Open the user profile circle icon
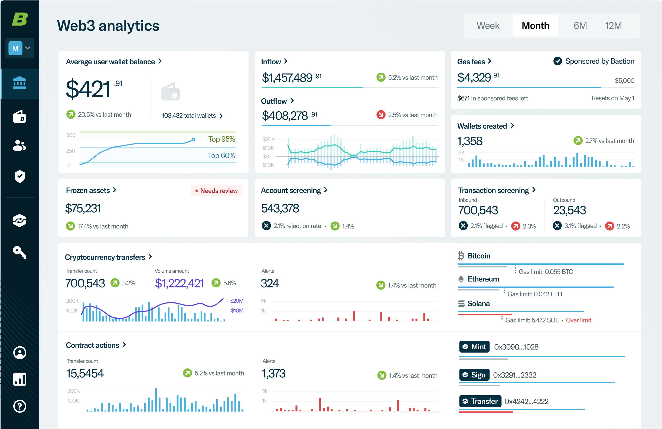Image resolution: width=662 pixels, height=429 pixels. (19, 353)
